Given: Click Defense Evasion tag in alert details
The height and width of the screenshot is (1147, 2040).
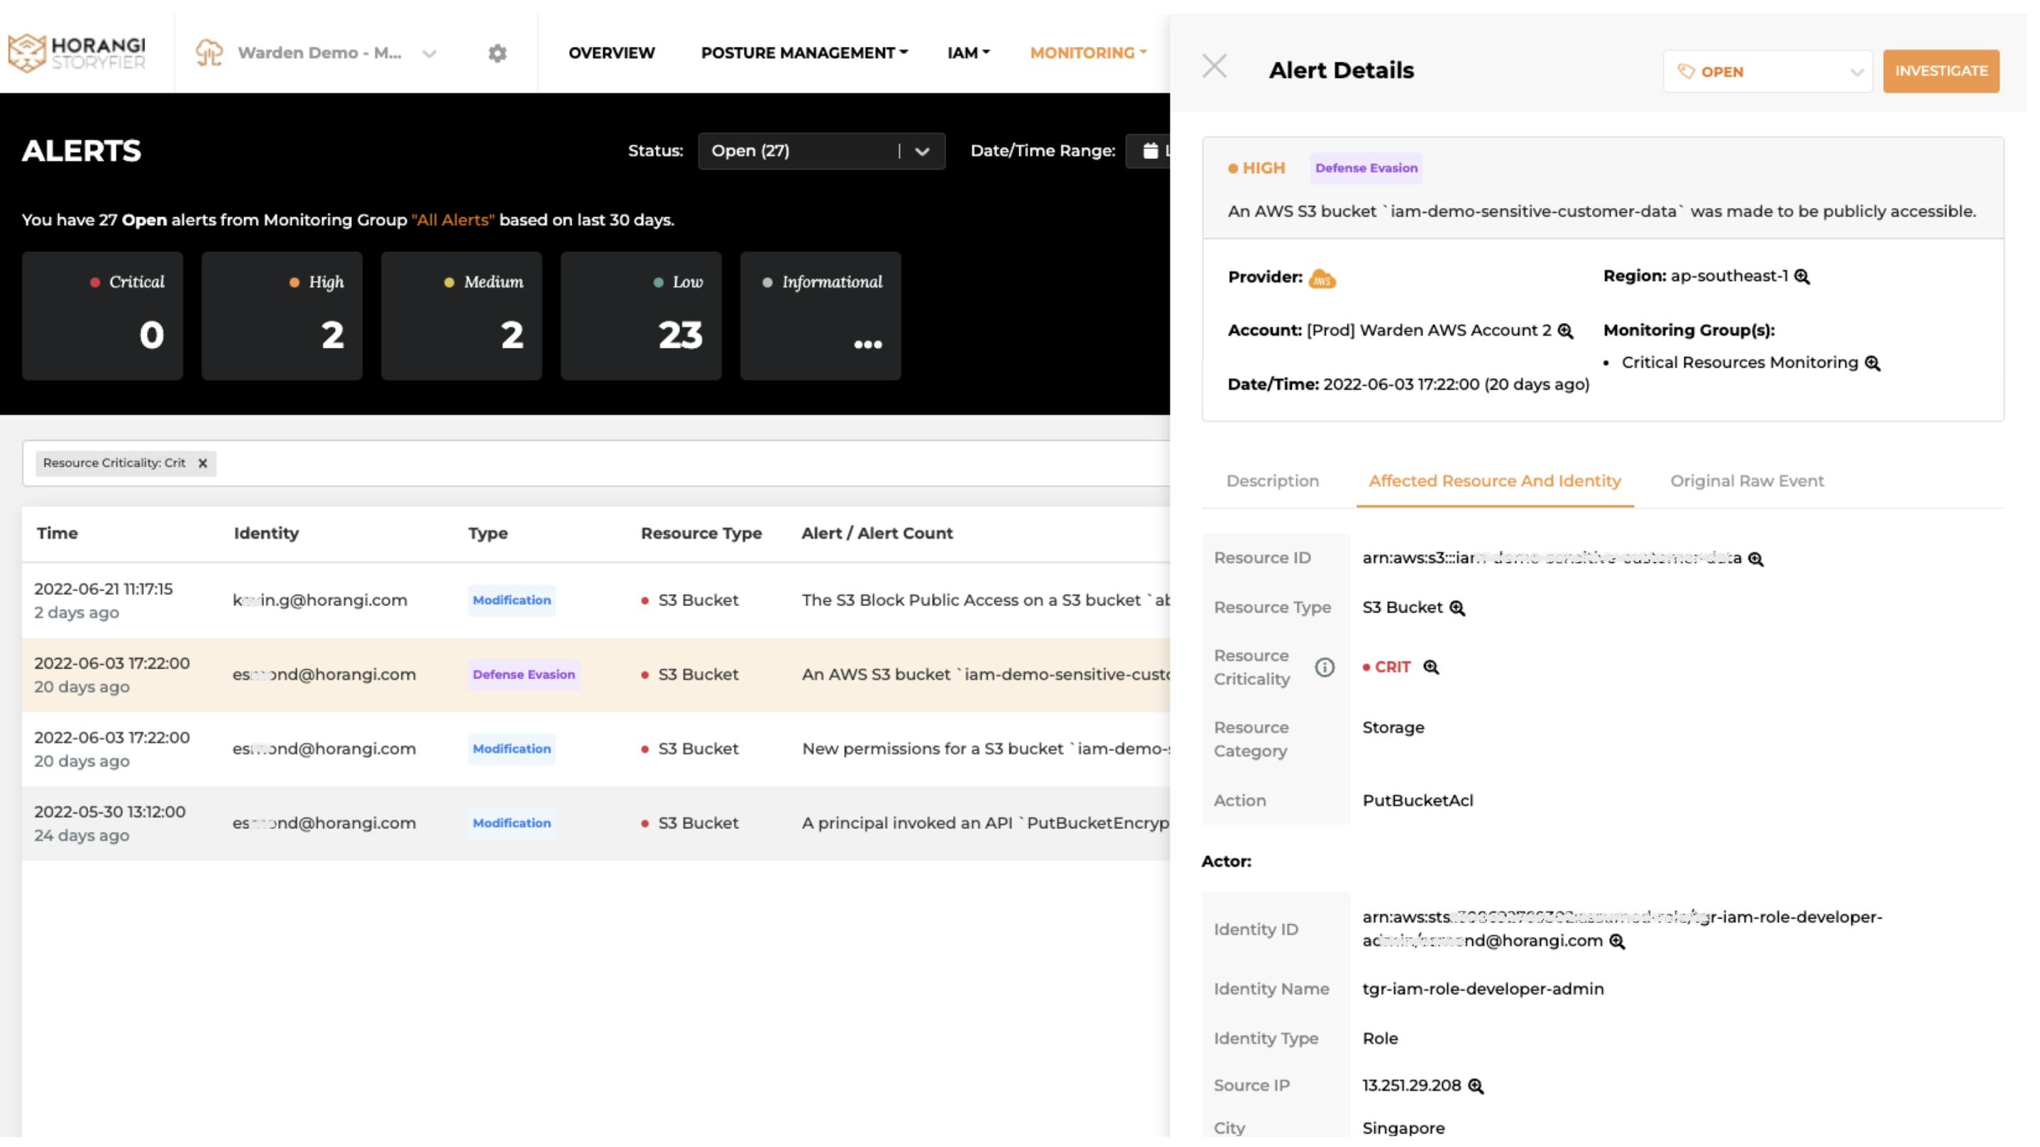Looking at the screenshot, I should tap(1366, 168).
